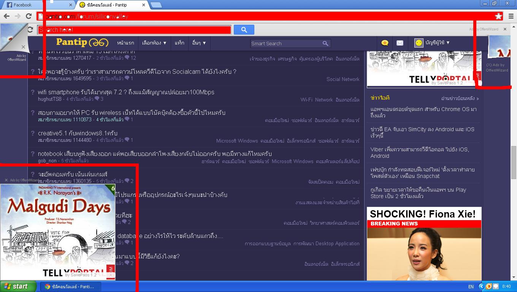Image resolution: width=517 pixels, height=292 pixels.
Task: Expand the อื่นๆ dropdown menu
Action: point(199,43)
